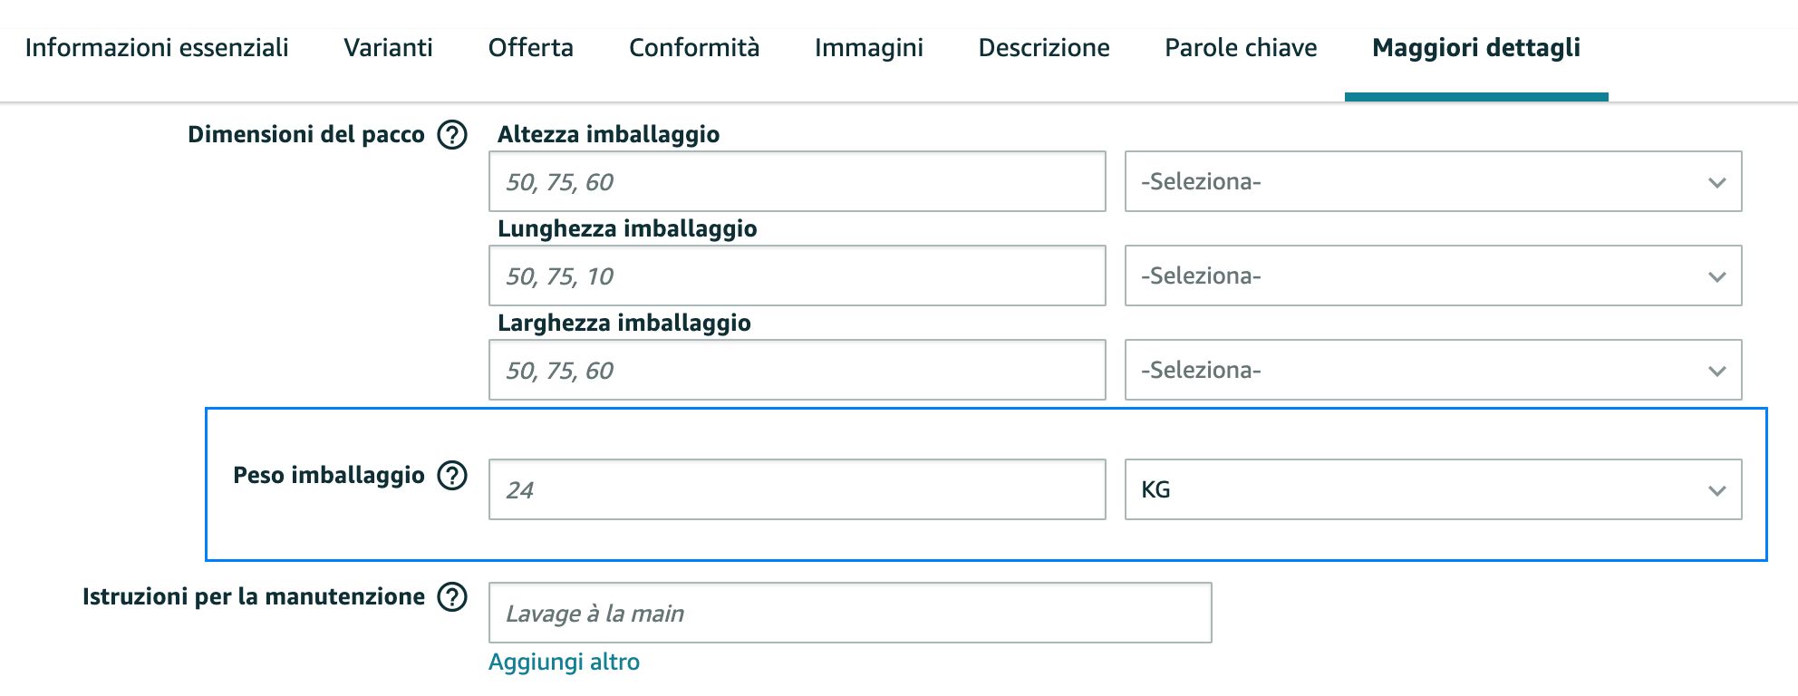
Task: Switch to the Immagini tab
Action: click(869, 48)
